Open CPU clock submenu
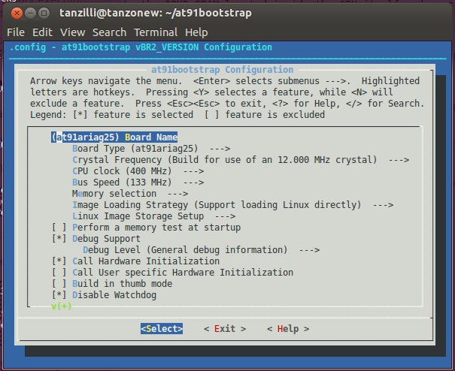Viewport: 455px width, 371px height. (138, 171)
